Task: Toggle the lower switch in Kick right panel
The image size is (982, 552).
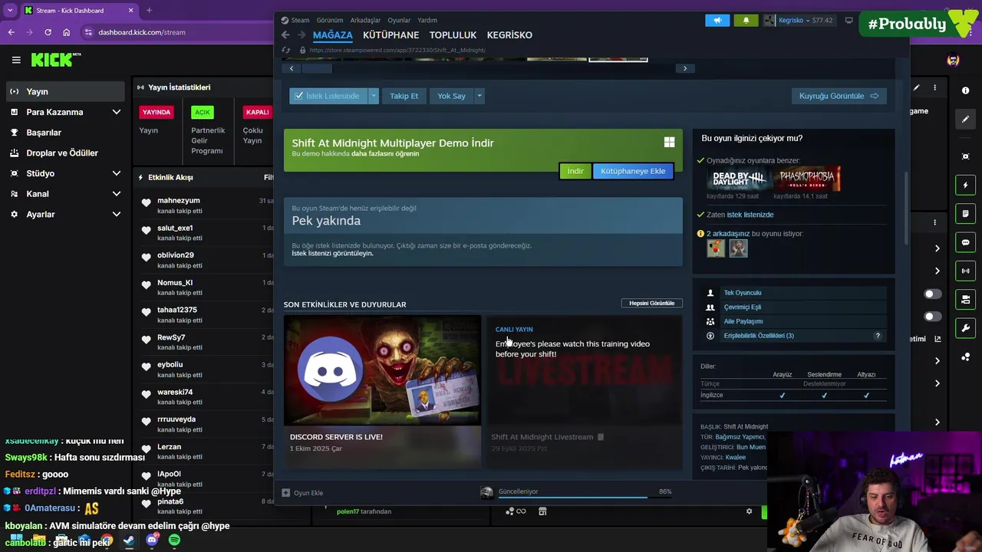Action: 933,317
